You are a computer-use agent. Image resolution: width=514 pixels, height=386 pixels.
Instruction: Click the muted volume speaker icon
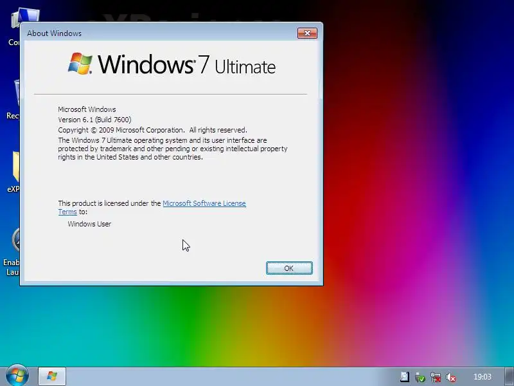click(451, 377)
